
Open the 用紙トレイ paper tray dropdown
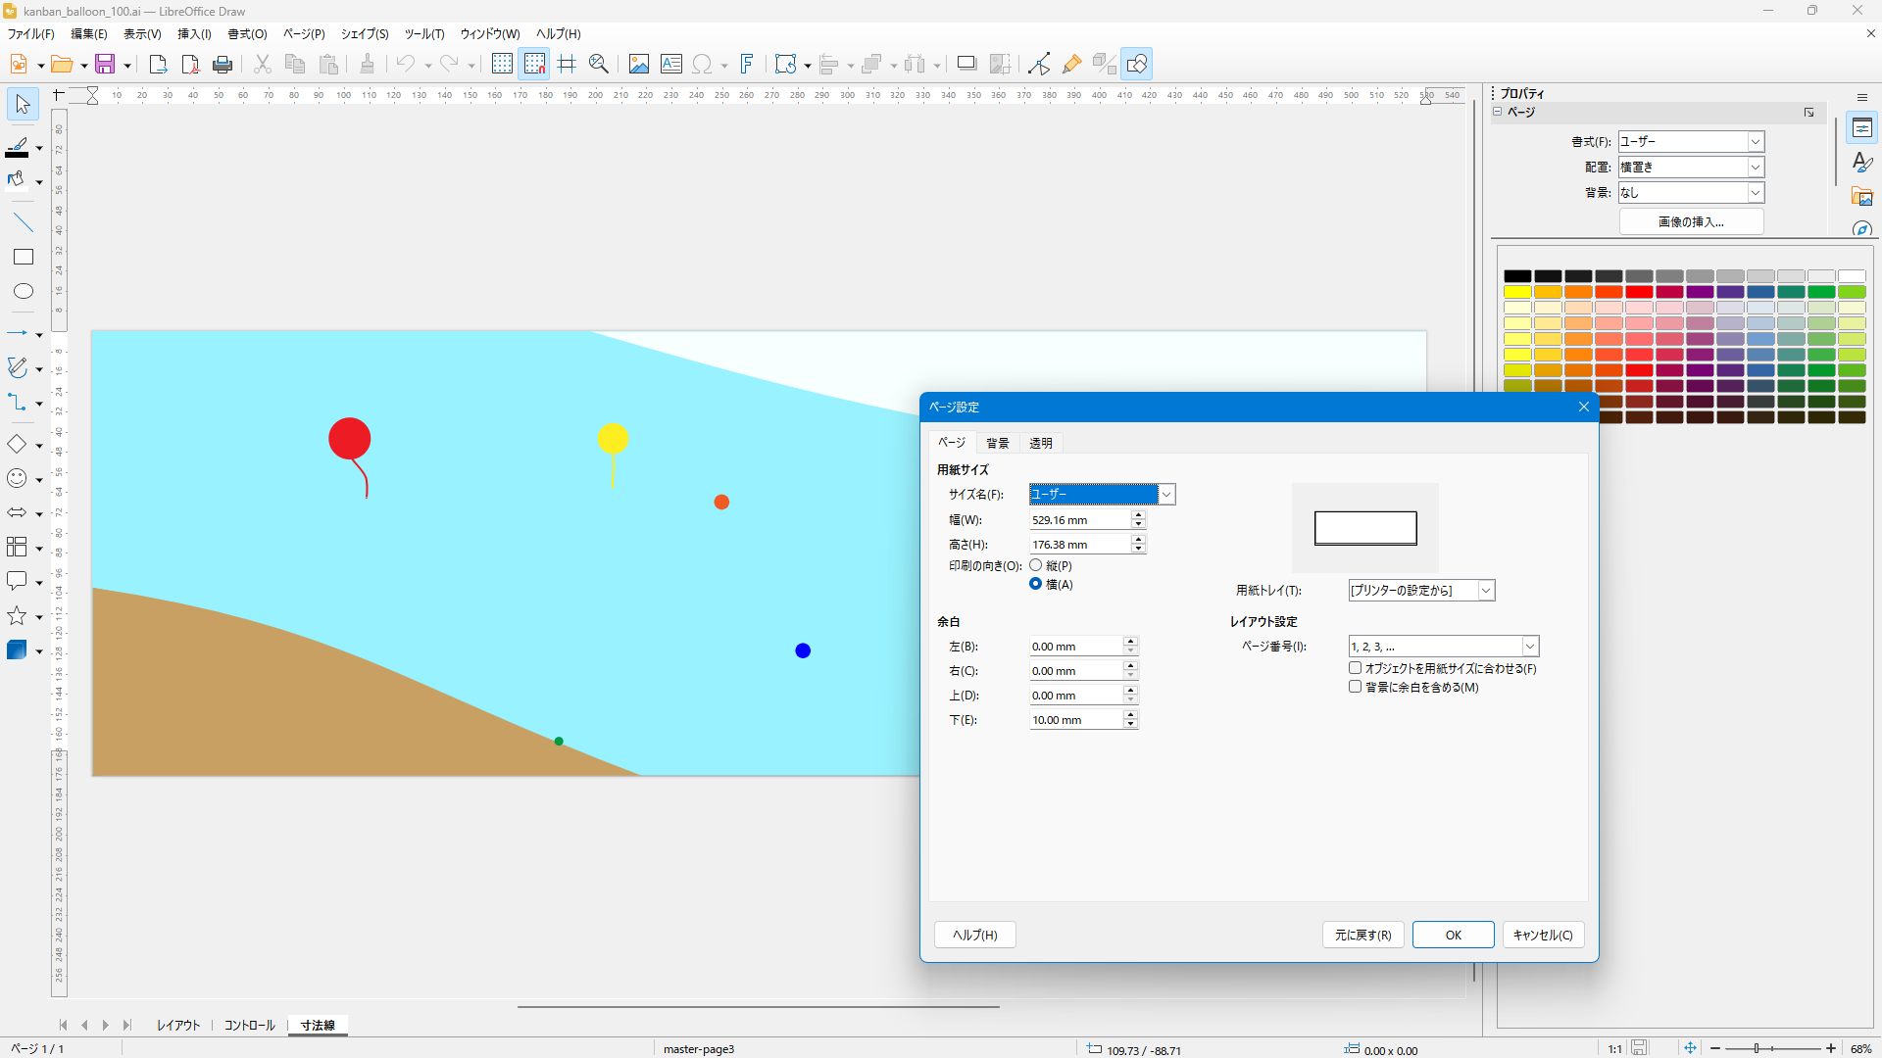coord(1484,590)
